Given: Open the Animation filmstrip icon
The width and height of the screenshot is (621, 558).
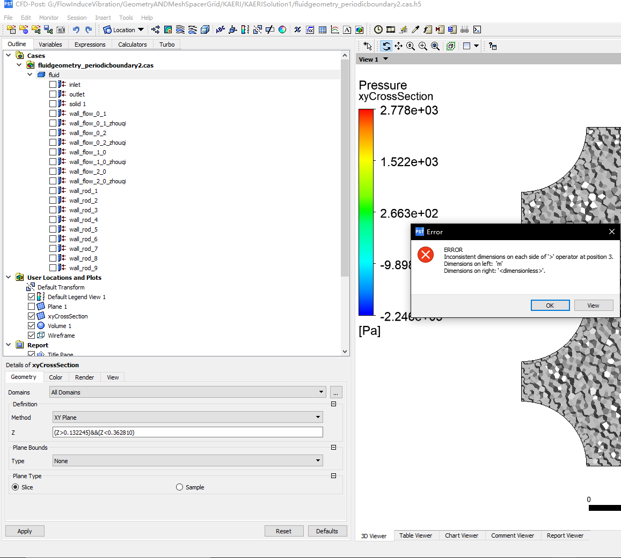Looking at the screenshot, I should coord(391,30).
